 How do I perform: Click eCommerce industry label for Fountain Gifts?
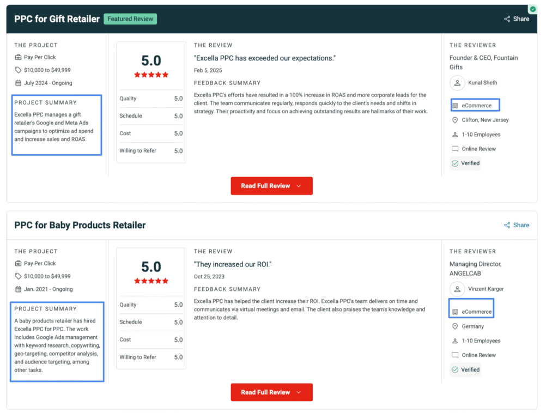[476, 105]
